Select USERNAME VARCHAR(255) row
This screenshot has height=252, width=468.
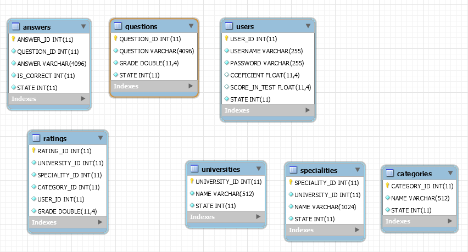point(268,51)
